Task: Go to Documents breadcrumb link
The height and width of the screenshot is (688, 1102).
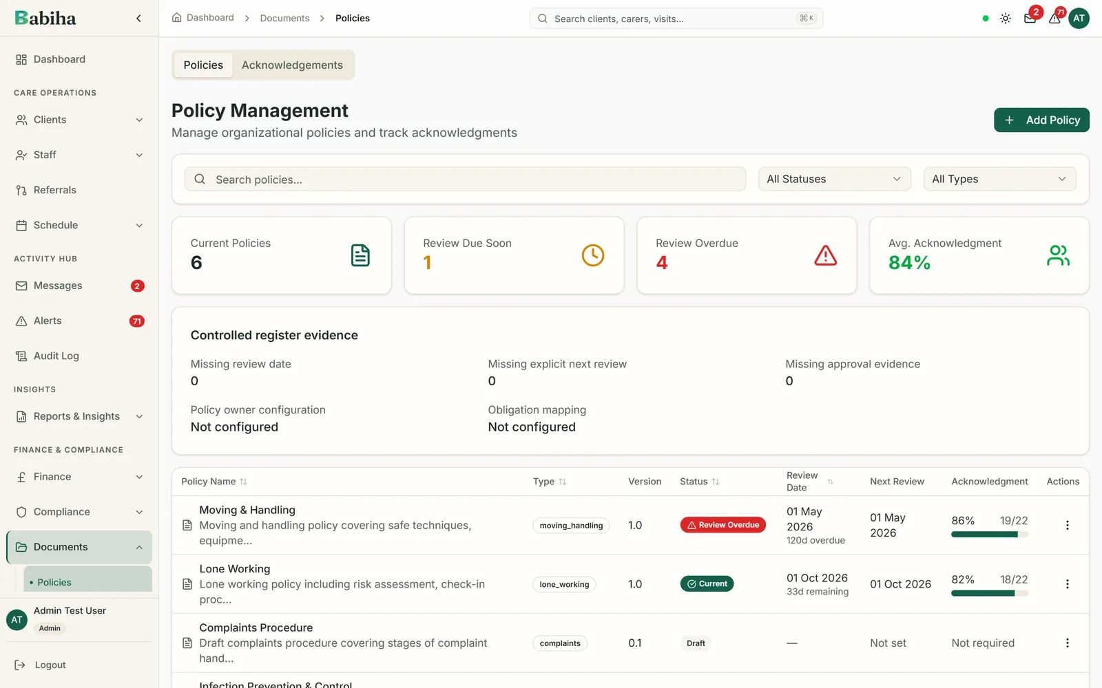Action: [284, 19]
